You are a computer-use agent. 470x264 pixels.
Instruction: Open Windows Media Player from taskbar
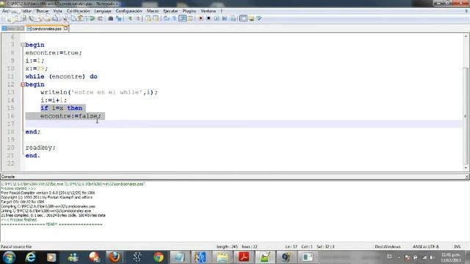51,257
